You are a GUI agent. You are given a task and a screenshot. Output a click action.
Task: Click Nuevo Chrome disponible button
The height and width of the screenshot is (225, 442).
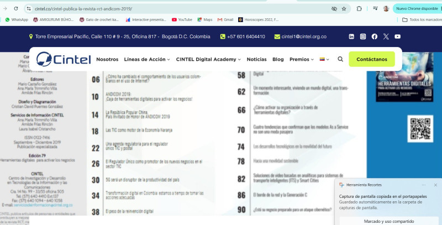417,9
